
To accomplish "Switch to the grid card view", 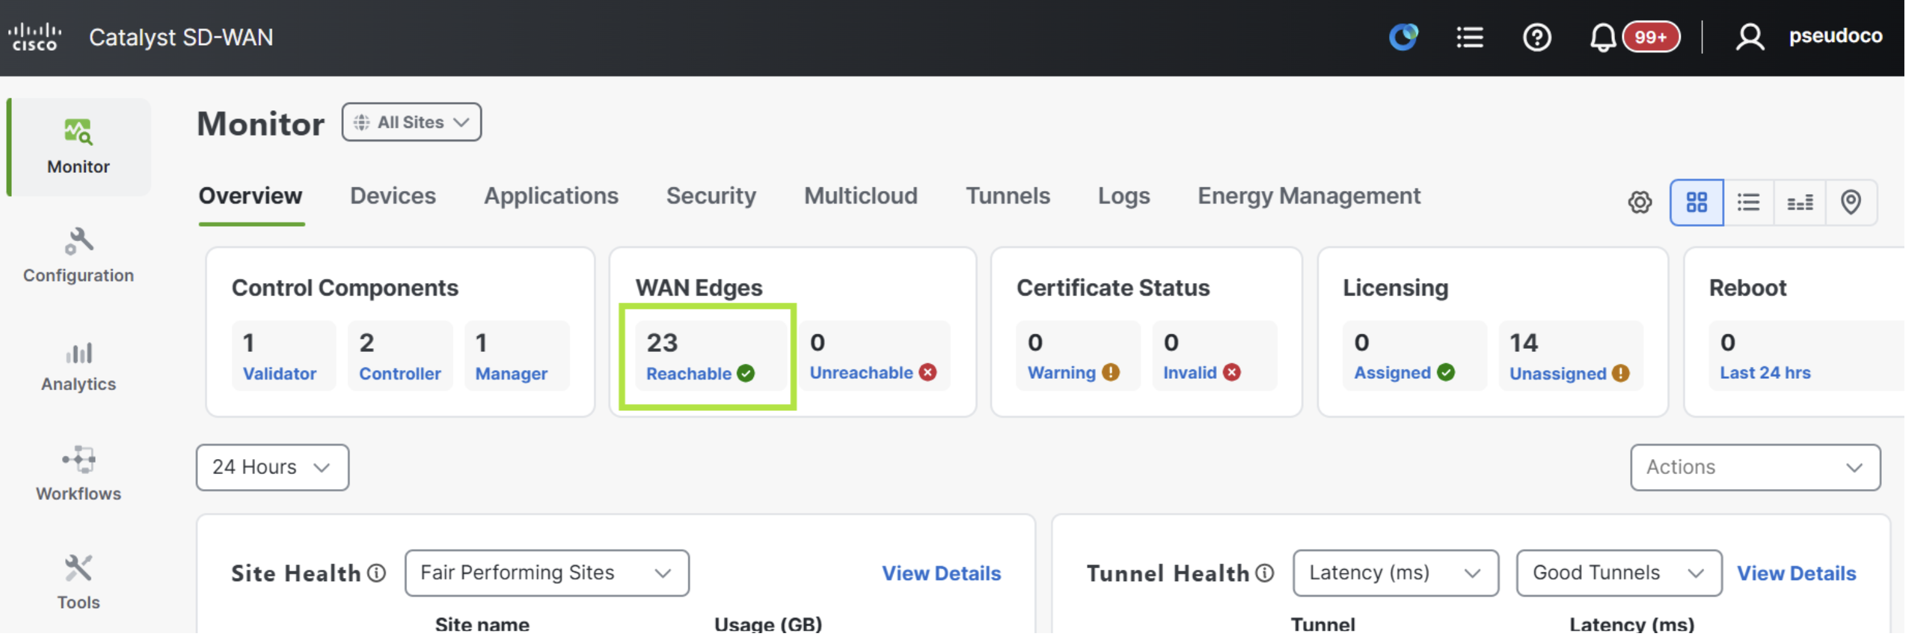I will coord(1696,202).
